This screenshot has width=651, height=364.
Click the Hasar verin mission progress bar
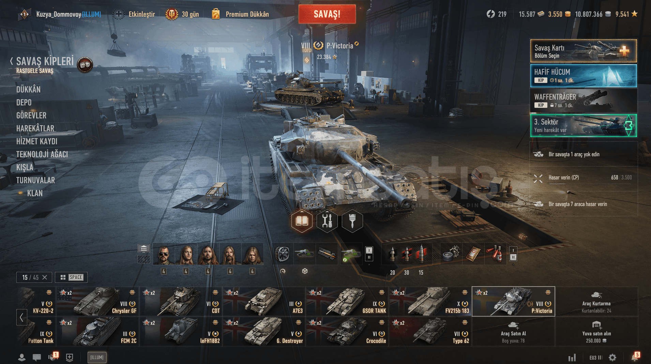point(590,184)
